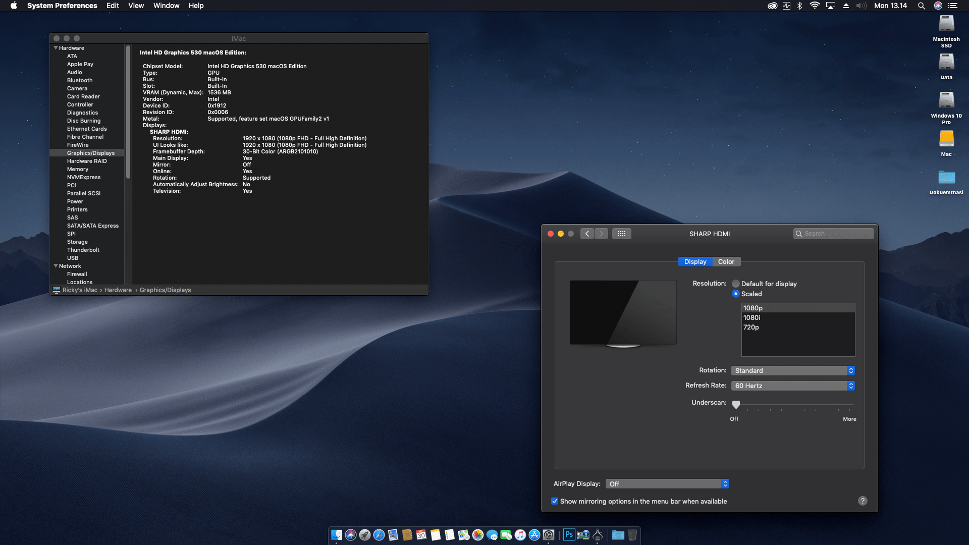Select Default for display radio button
The height and width of the screenshot is (545, 969).
pos(736,284)
